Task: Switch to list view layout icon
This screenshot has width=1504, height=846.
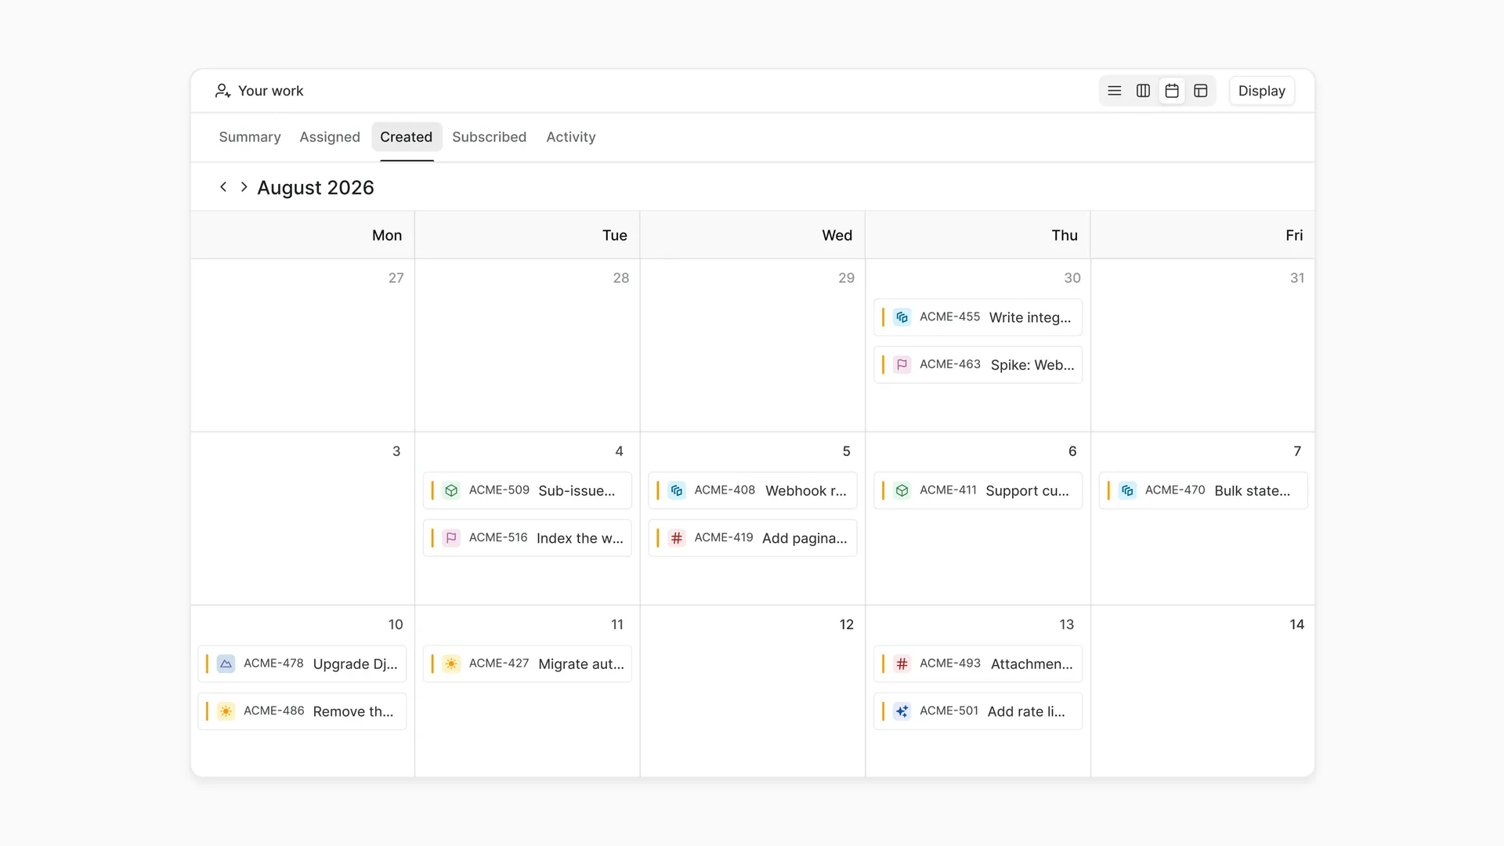Action: tap(1115, 91)
